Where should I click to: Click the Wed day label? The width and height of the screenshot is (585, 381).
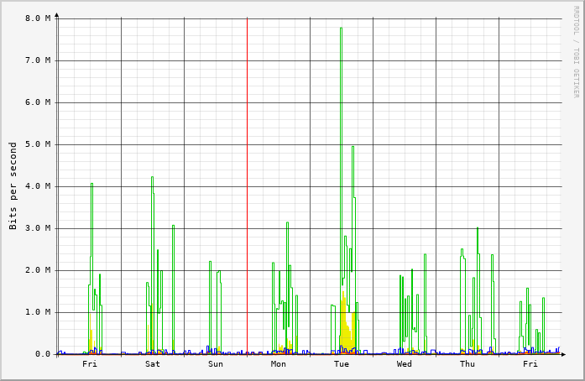tap(404, 364)
